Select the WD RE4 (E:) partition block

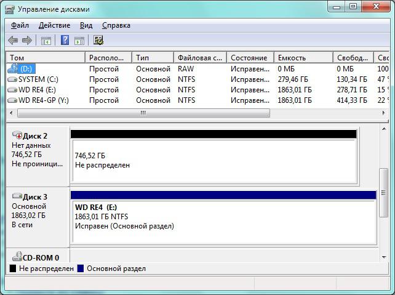223,222
